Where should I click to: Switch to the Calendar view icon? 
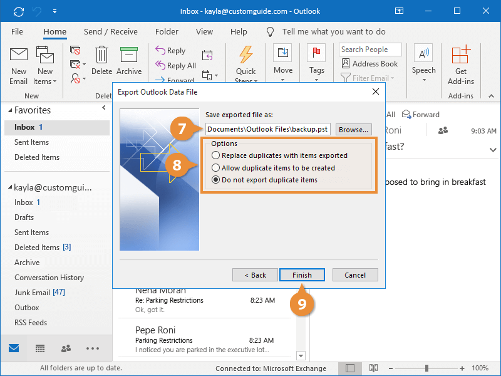(40, 348)
